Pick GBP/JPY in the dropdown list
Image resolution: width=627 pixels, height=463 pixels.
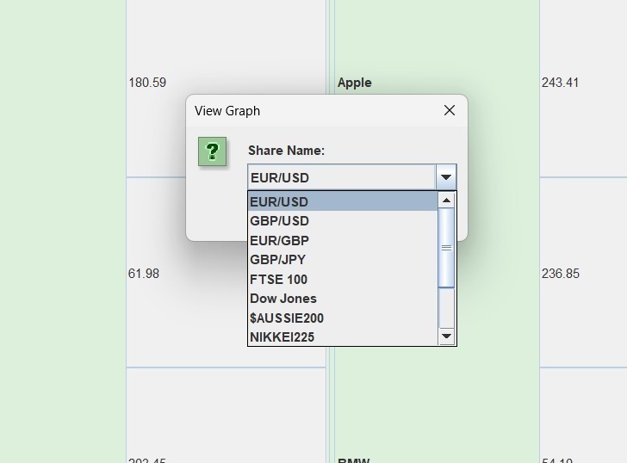point(343,260)
